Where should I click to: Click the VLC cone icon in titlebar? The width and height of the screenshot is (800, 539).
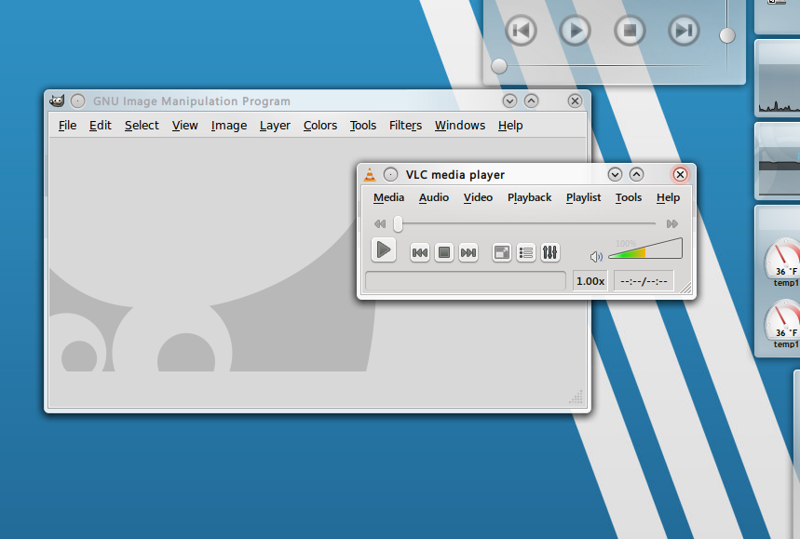(x=370, y=175)
